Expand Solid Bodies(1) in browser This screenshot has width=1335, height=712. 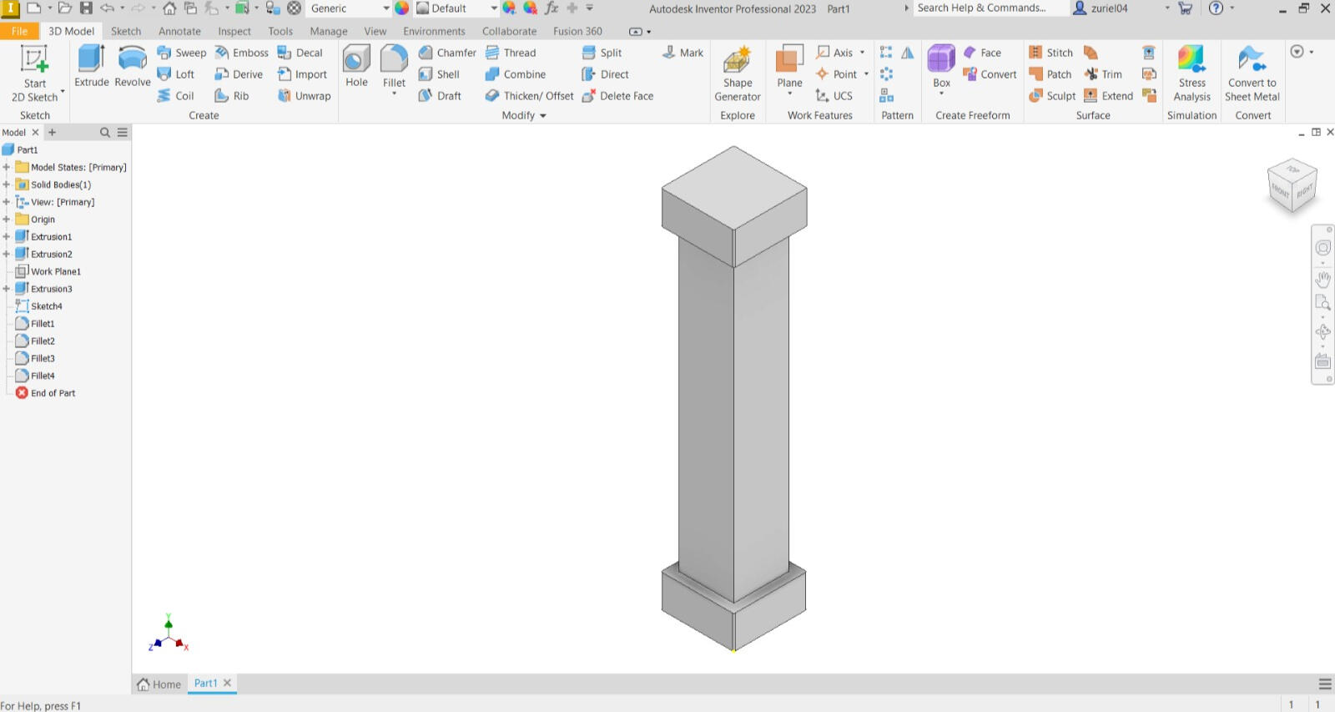7,184
